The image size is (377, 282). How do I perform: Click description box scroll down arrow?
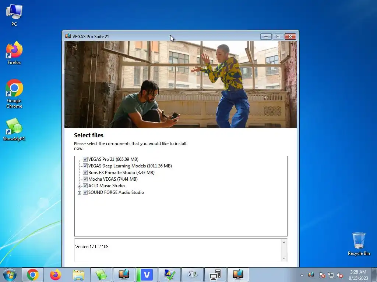pyautogui.click(x=284, y=258)
